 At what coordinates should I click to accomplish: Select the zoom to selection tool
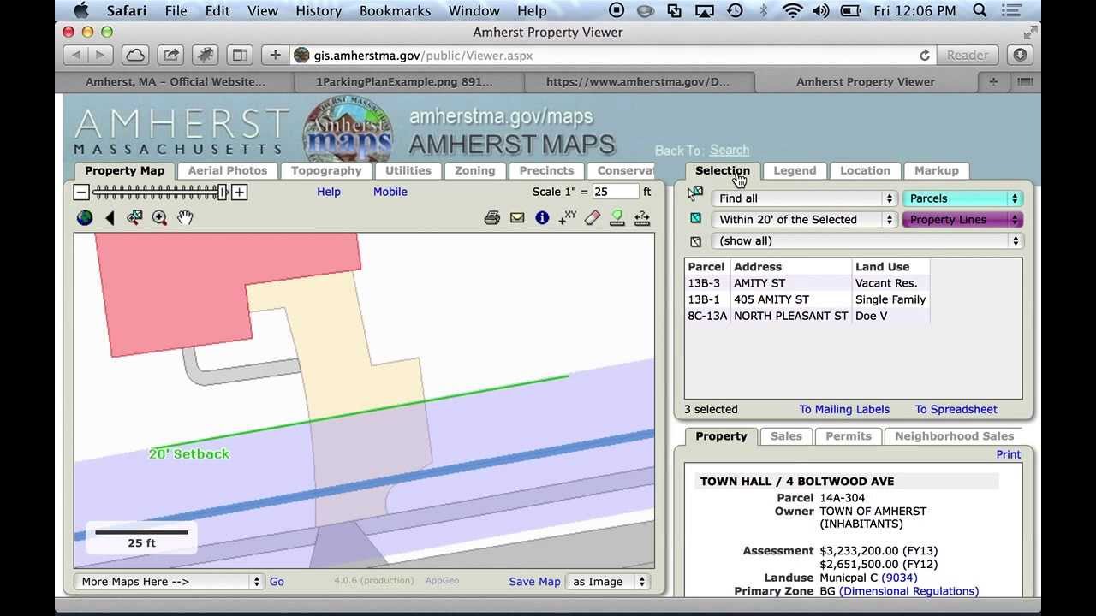click(134, 218)
